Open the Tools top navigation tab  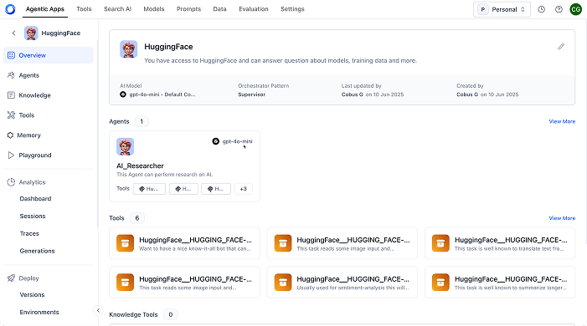pos(84,9)
